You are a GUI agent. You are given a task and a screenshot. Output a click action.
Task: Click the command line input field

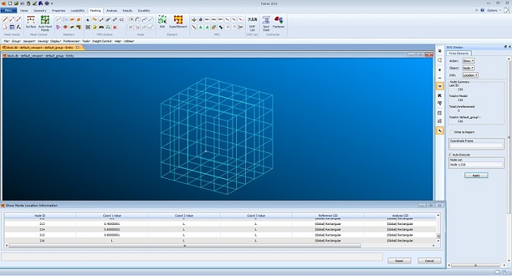click(192, 257)
